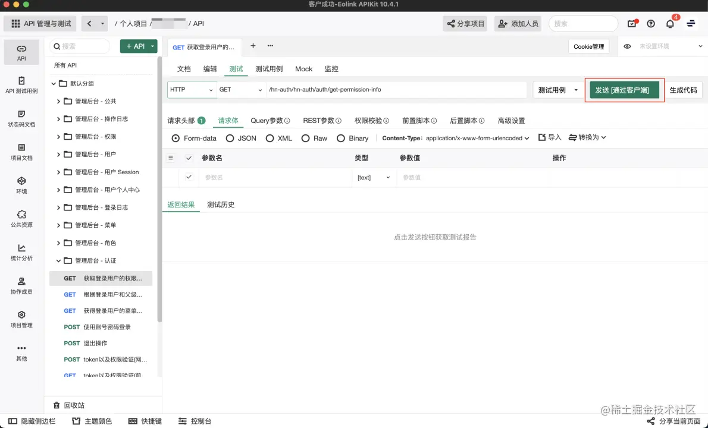Click the 导入 import button
The image size is (708, 428).
[x=550, y=137]
